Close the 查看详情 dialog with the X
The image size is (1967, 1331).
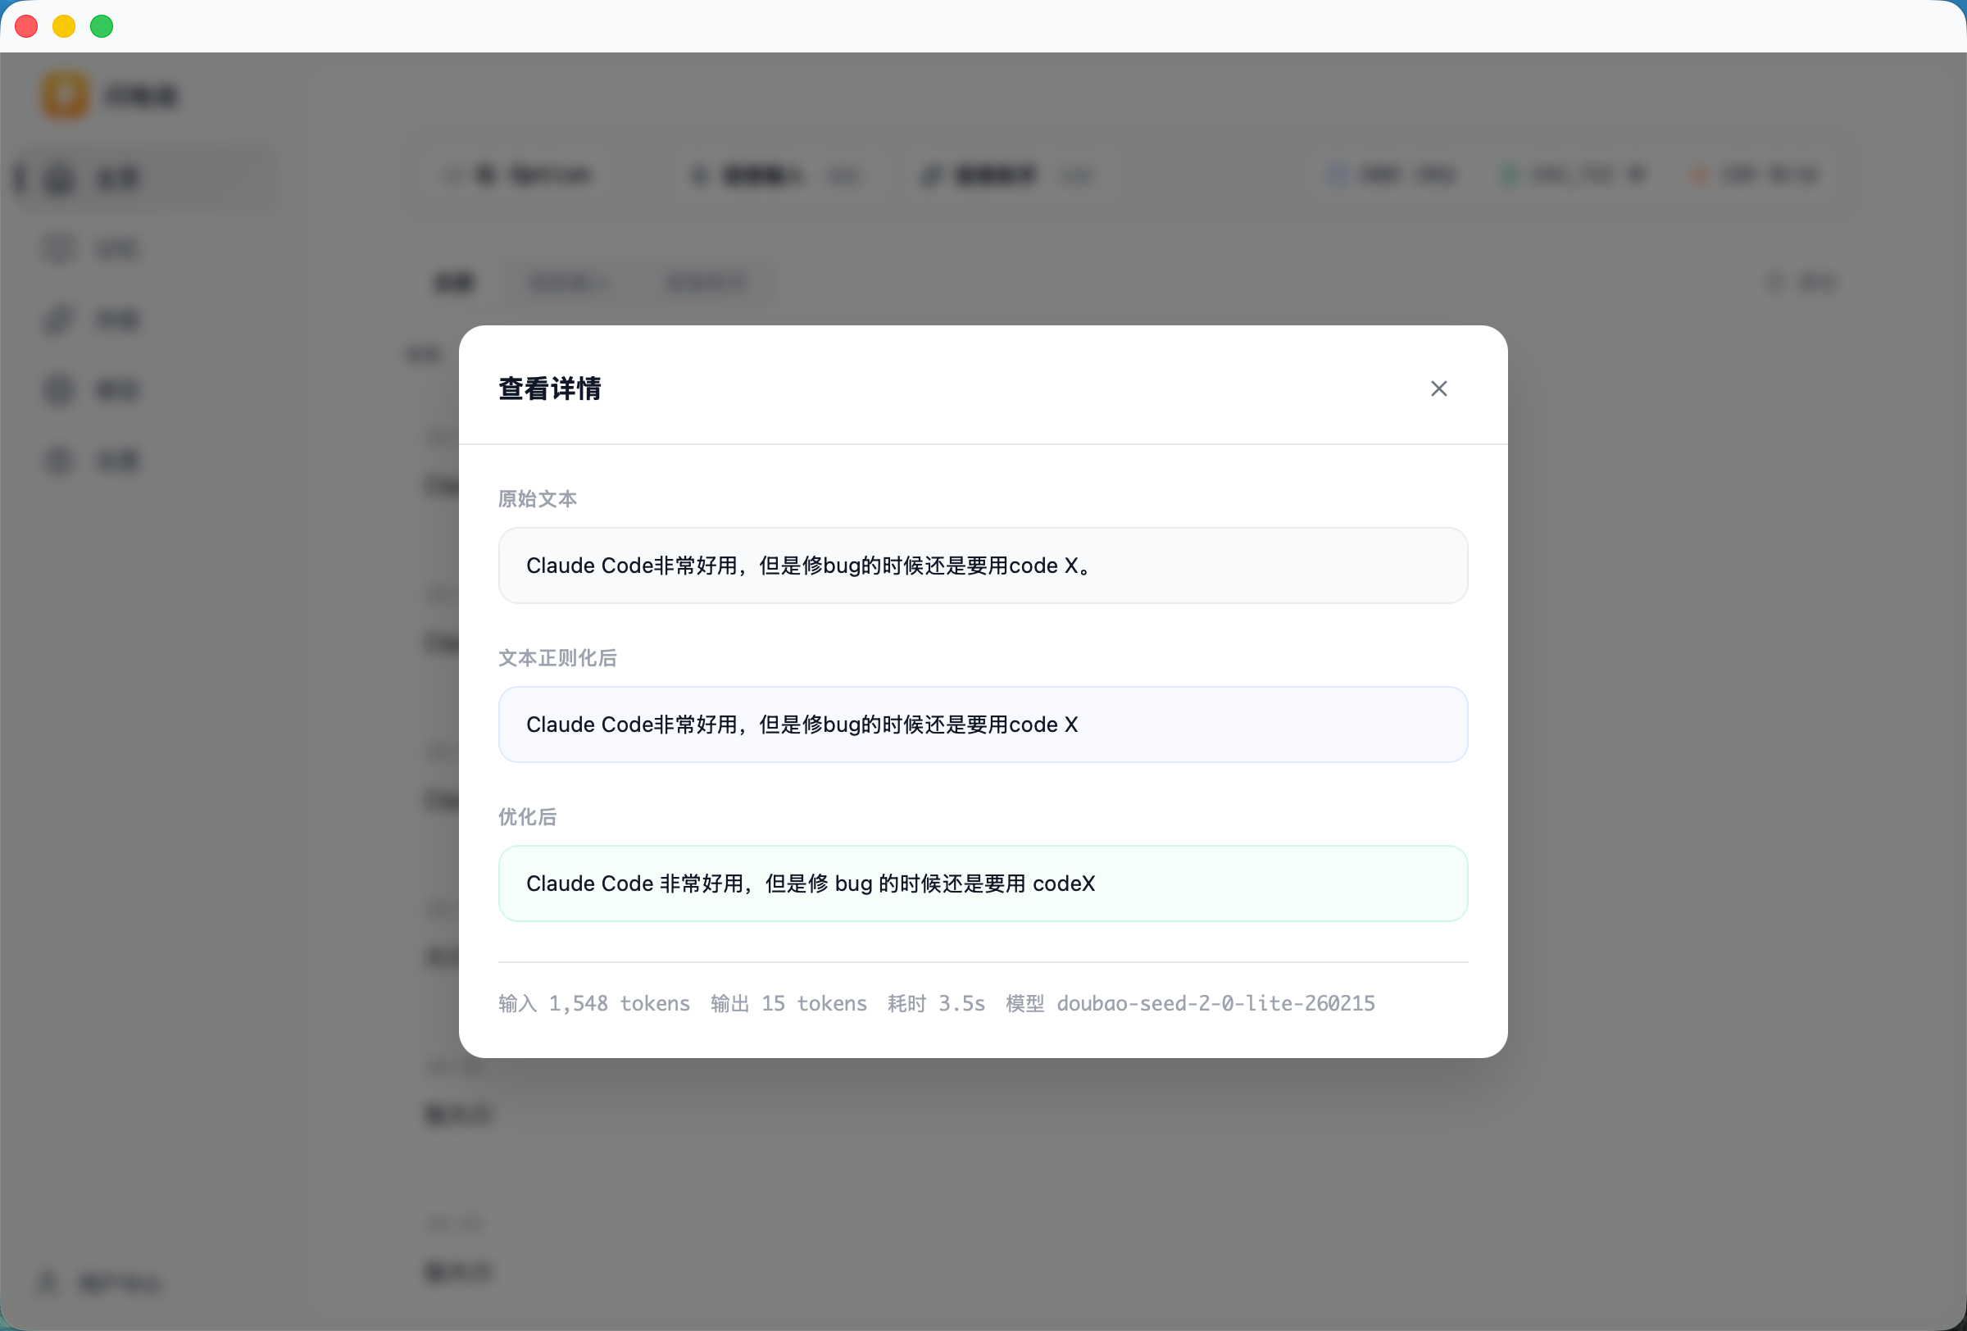coord(1439,388)
